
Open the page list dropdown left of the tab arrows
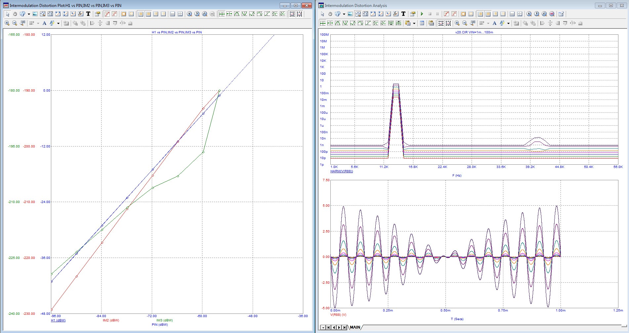tap(323, 327)
